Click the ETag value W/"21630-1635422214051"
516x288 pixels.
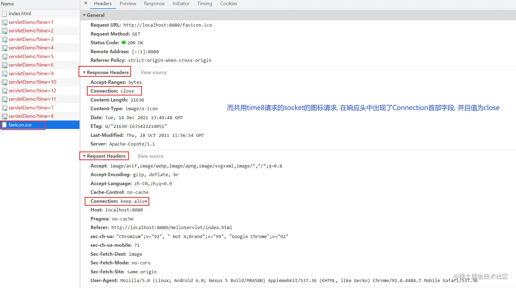click(136, 126)
